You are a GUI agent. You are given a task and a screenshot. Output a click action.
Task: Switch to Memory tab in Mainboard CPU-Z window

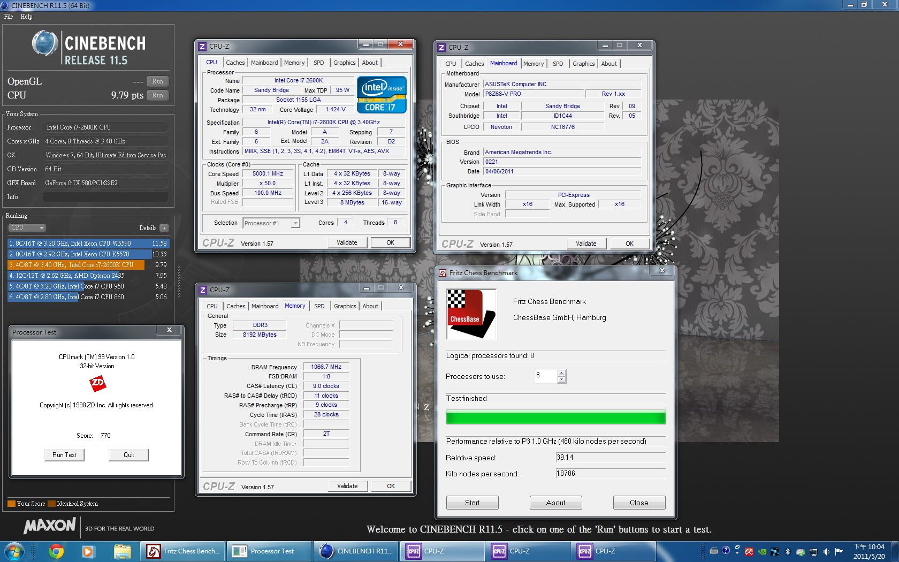[534, 64]
